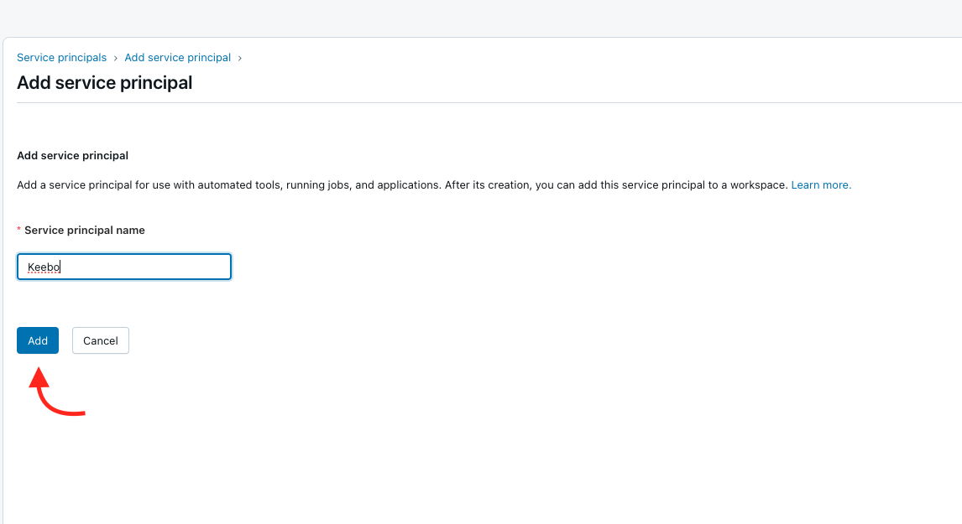Click the Service principal name input field
Viewport: 962px width, 524px height.
(x=123, y=266)
